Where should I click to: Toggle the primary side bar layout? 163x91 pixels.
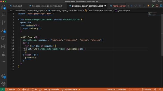(x=153, y=2)
